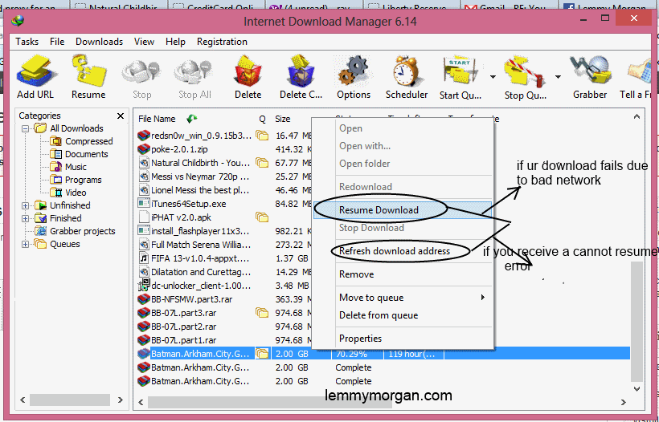Click right arrow of Categories horizontal scrollbar
The image size is (659, 422).
121,400
